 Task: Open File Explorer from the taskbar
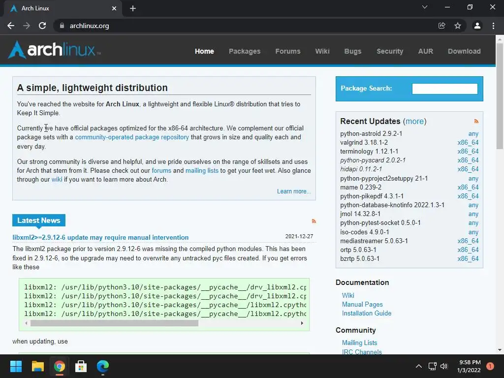(x=37, y=366)
